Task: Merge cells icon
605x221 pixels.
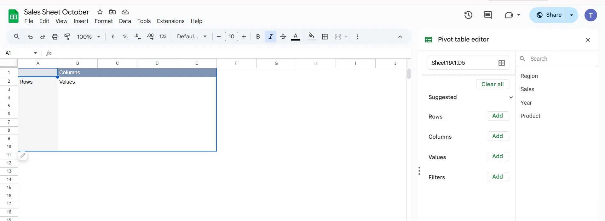Action: 338,36
